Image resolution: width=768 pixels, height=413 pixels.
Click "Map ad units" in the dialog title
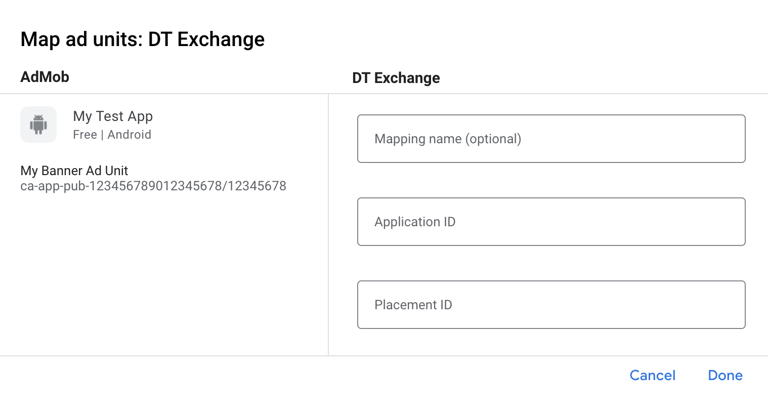81,39
